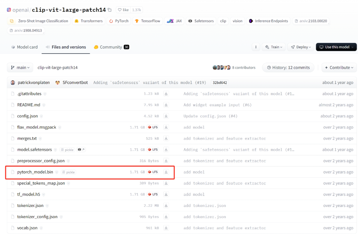Click the LFS badge on tf_model.h5
The height and width of the screenshot is (241, 358).
(x=153, y=194)
